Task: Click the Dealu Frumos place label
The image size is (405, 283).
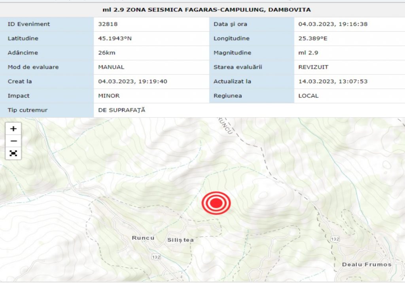Action: click(367, 264)
